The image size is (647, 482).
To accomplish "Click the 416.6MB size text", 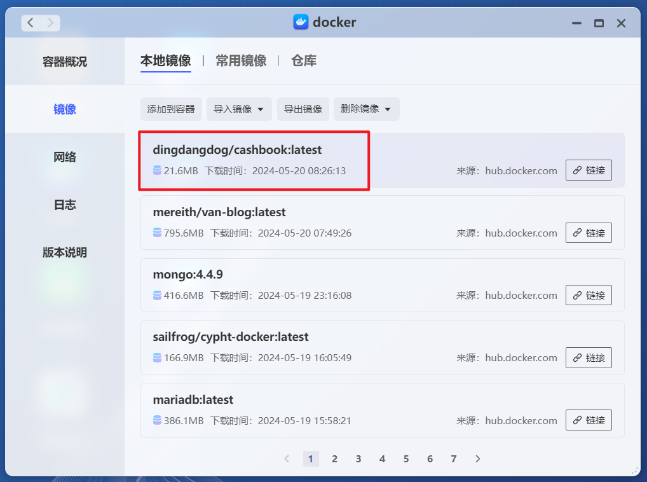I will 184,295.
